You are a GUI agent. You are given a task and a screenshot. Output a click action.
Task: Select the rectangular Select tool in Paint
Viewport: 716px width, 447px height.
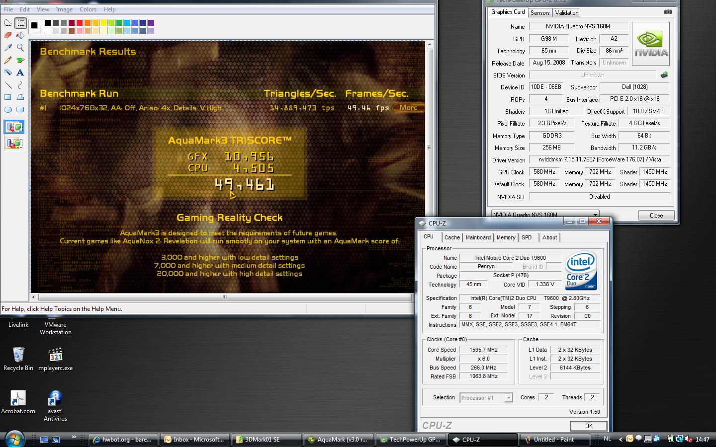click(x=20, y=23)
